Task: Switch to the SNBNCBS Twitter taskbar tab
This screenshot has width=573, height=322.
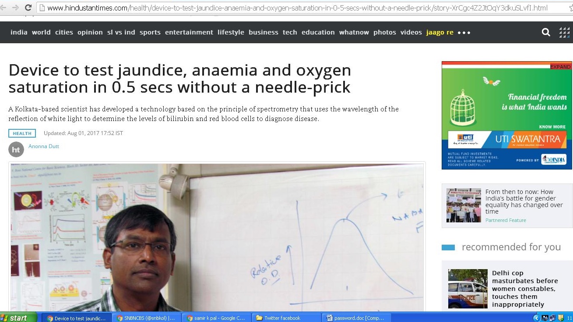Action: [x=146, y=318]
